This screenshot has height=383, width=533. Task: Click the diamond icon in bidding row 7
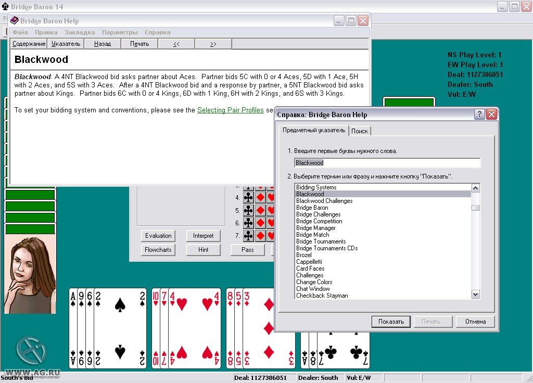pos(260,236)
